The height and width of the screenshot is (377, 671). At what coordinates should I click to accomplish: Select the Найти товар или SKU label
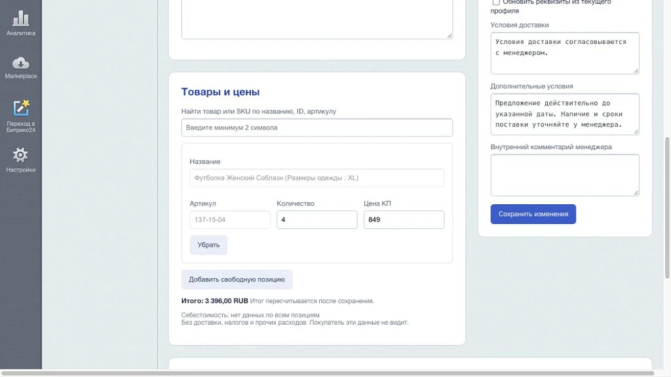258,111
